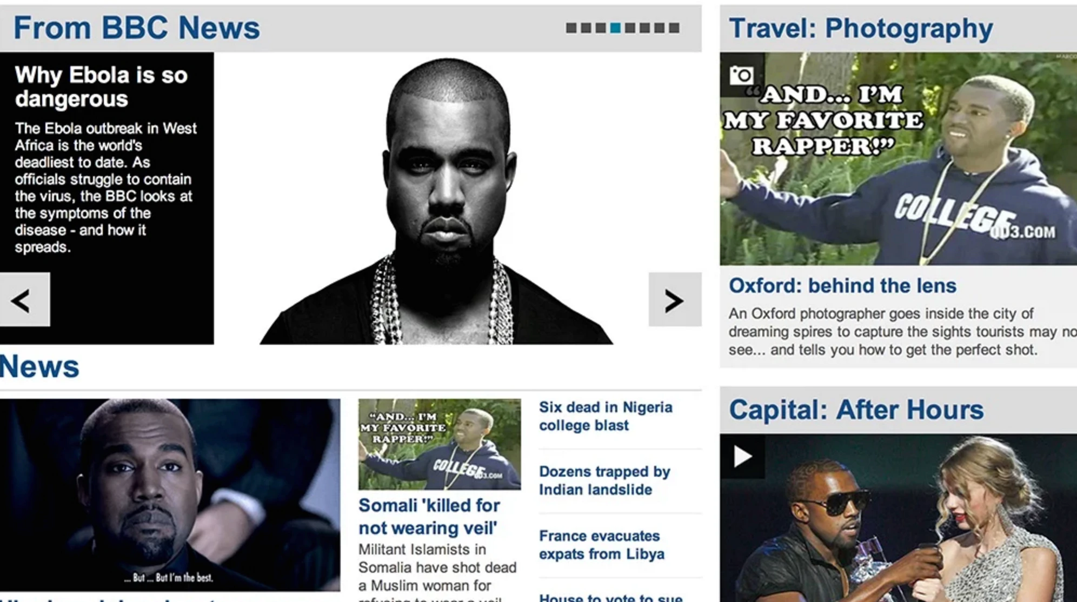Open the From BBC News section heading

[x=136, y=28]
